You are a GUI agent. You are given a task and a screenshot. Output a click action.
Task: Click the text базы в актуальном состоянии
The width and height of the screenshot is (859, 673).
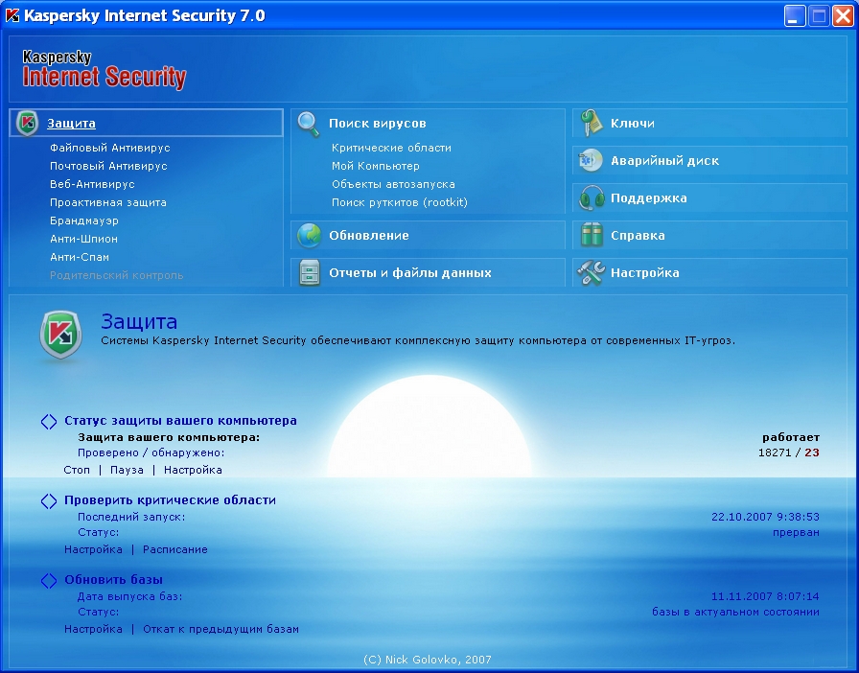[x=735, y=612]
